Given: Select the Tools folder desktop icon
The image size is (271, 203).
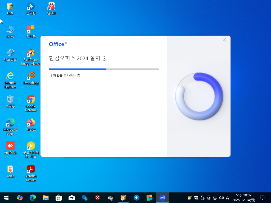Looking at the screenshot, I should [x=10, y=171].
